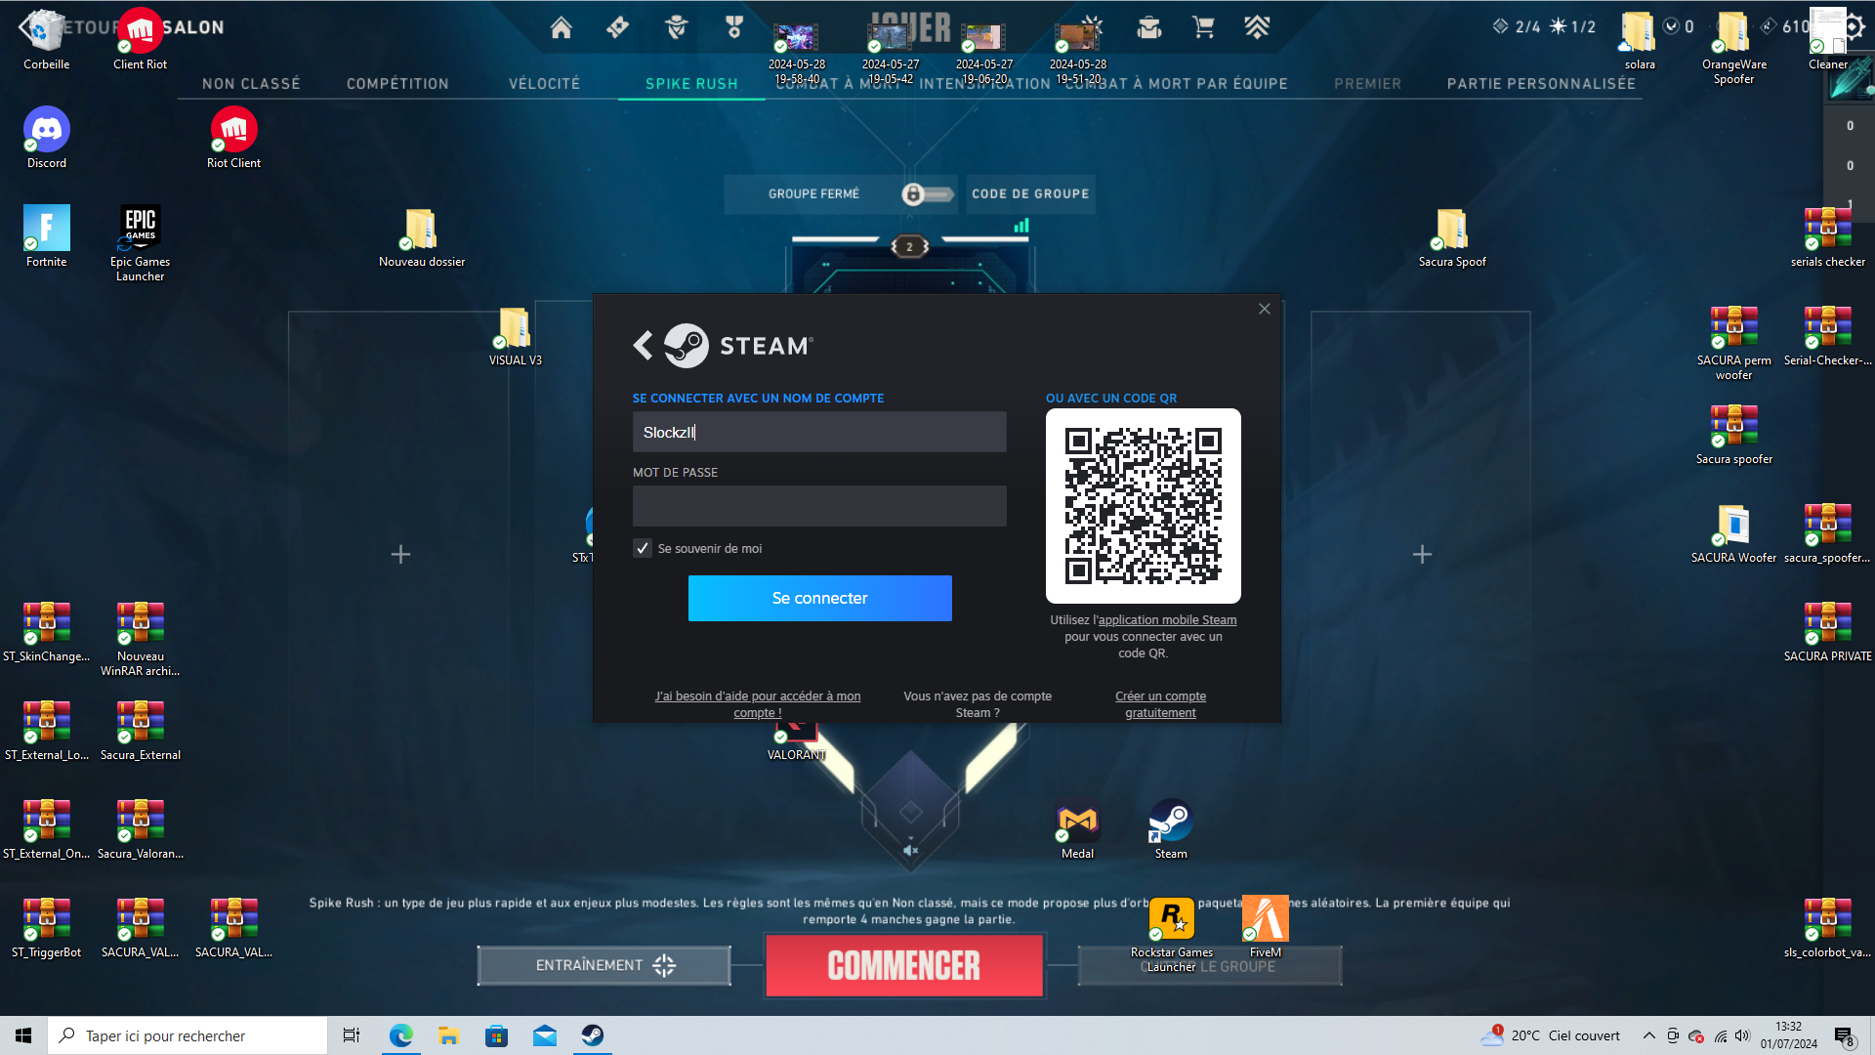Select the OrangeWare Spoofer folder
This screenshot has height=1055, width=1875.
(1734, 46)
